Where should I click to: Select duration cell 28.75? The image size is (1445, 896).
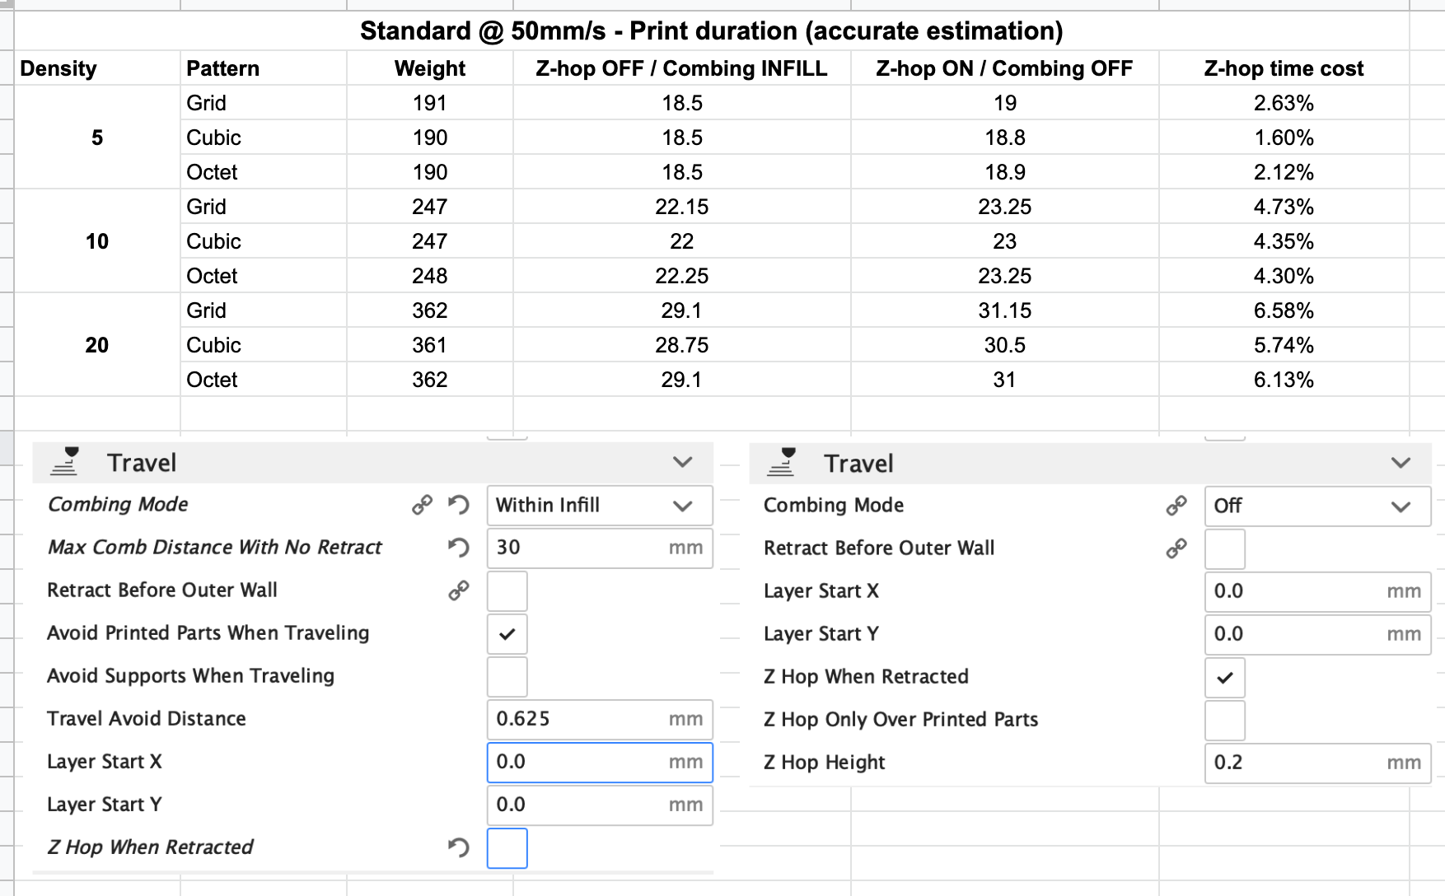(682, 345)
